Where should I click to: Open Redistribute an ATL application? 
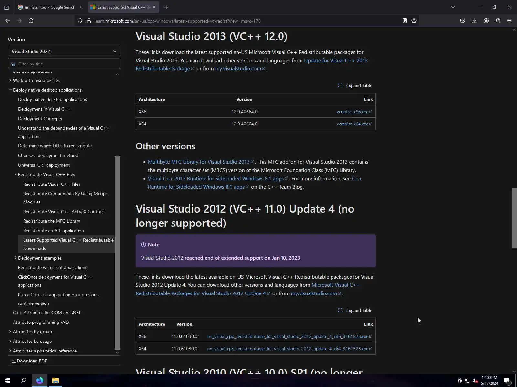pos(54,231)
